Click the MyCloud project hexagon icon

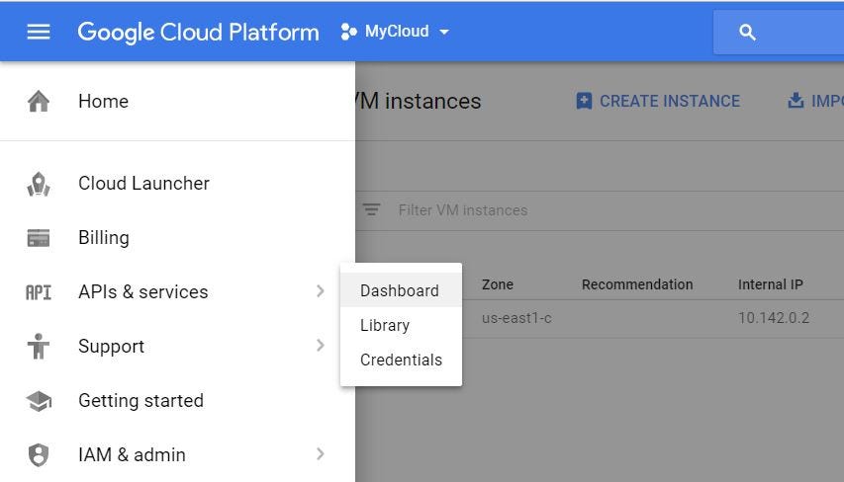(x=349, y=32)
